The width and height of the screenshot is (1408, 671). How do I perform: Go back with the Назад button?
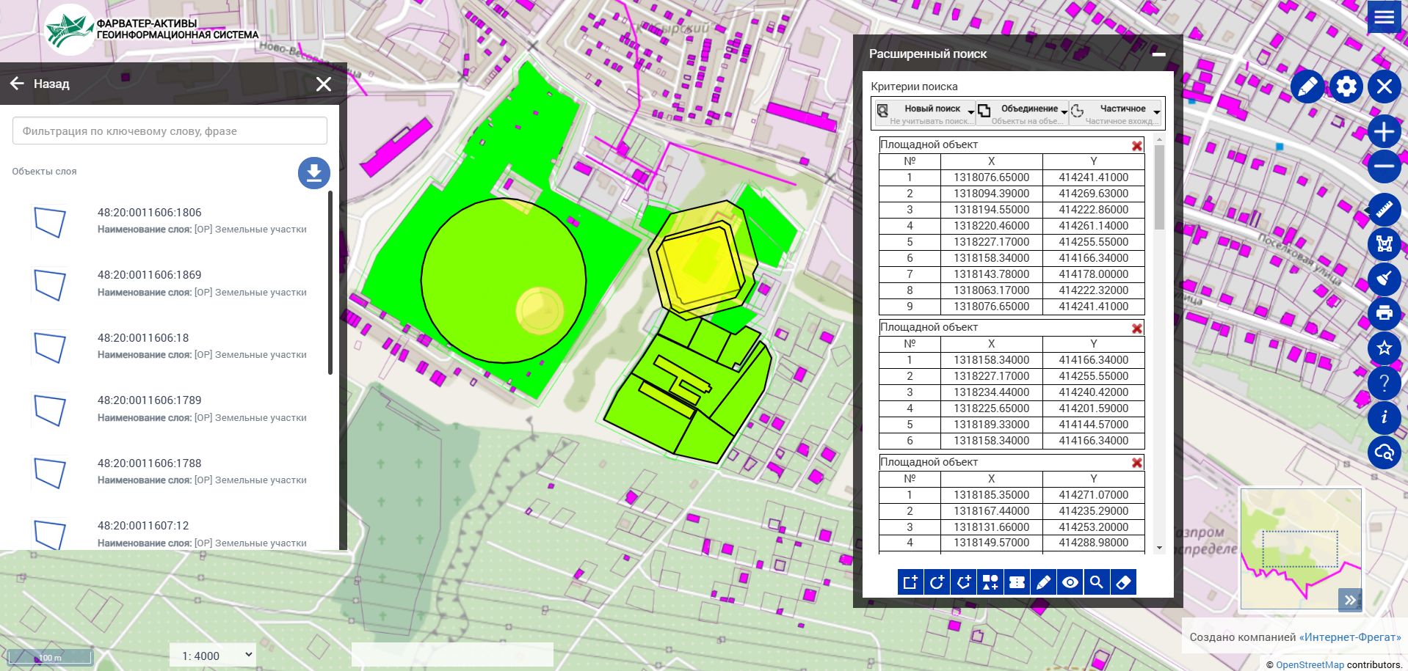pos(40,84)
